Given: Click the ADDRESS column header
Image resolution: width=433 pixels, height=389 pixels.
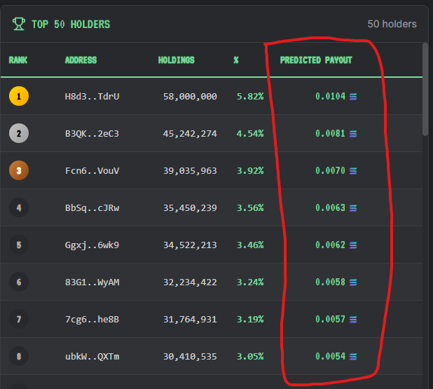Looking at the screenshot, I should tap(81, 60).
